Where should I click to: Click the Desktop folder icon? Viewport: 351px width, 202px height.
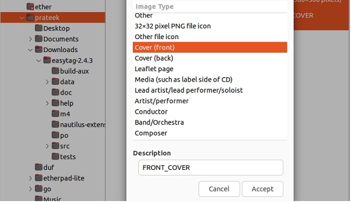39,29
